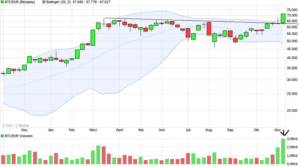Click the 50.000 price axis label

(x=292, y=41)
